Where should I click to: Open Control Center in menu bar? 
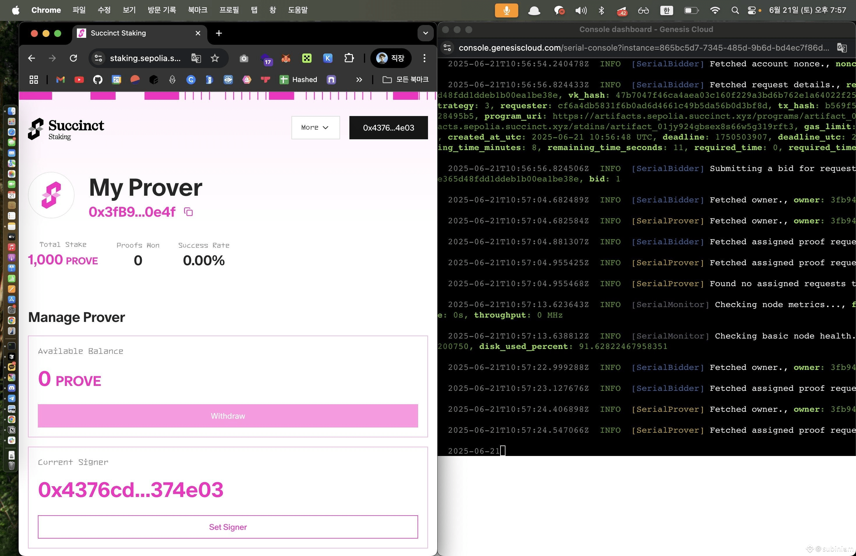point(752,10)
